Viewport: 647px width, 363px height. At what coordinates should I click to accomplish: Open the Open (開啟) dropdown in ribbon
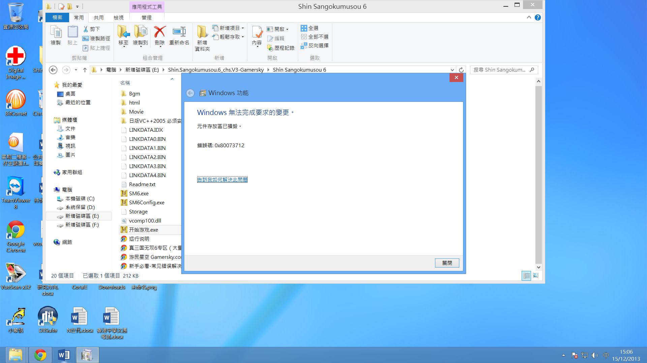(x=278, y=29)
